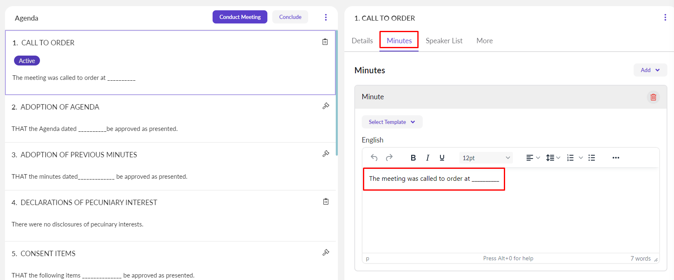The width and height of the screenshot is (674, 280).
Task: Show more editor toolbar options
Action: [x=616, y=158]
